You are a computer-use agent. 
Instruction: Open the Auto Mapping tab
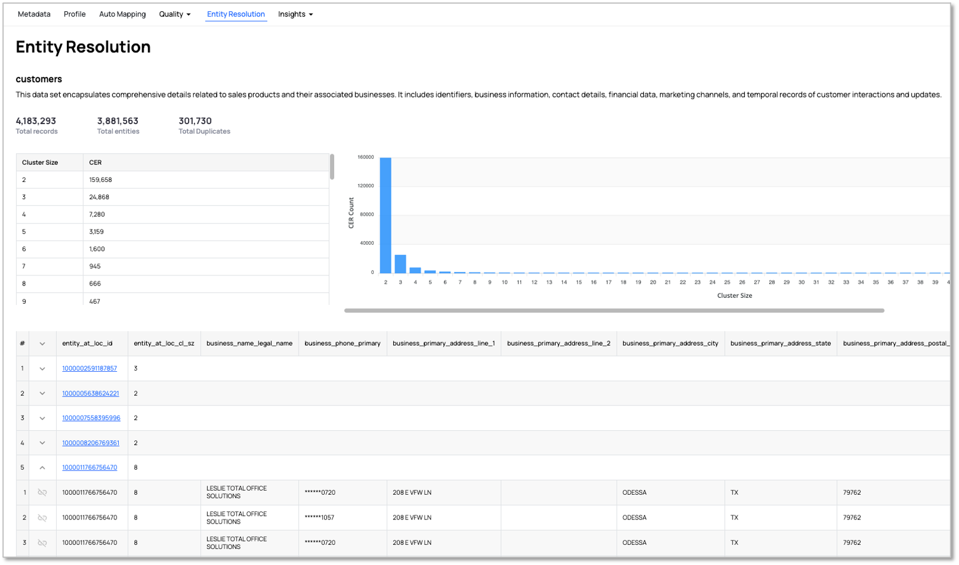click(122, 14)
